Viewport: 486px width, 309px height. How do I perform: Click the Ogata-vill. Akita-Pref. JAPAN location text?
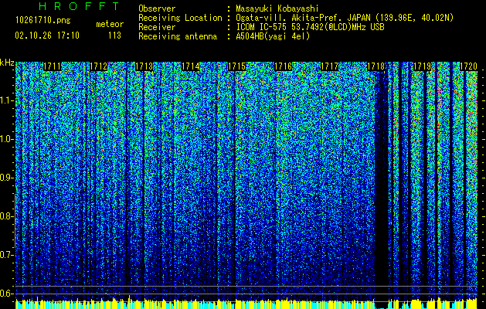pos(345,18)
